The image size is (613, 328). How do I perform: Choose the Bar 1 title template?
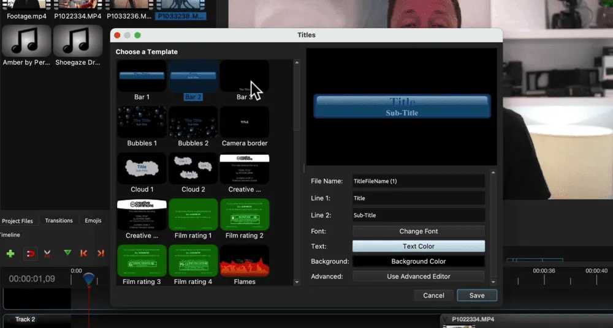142,76
